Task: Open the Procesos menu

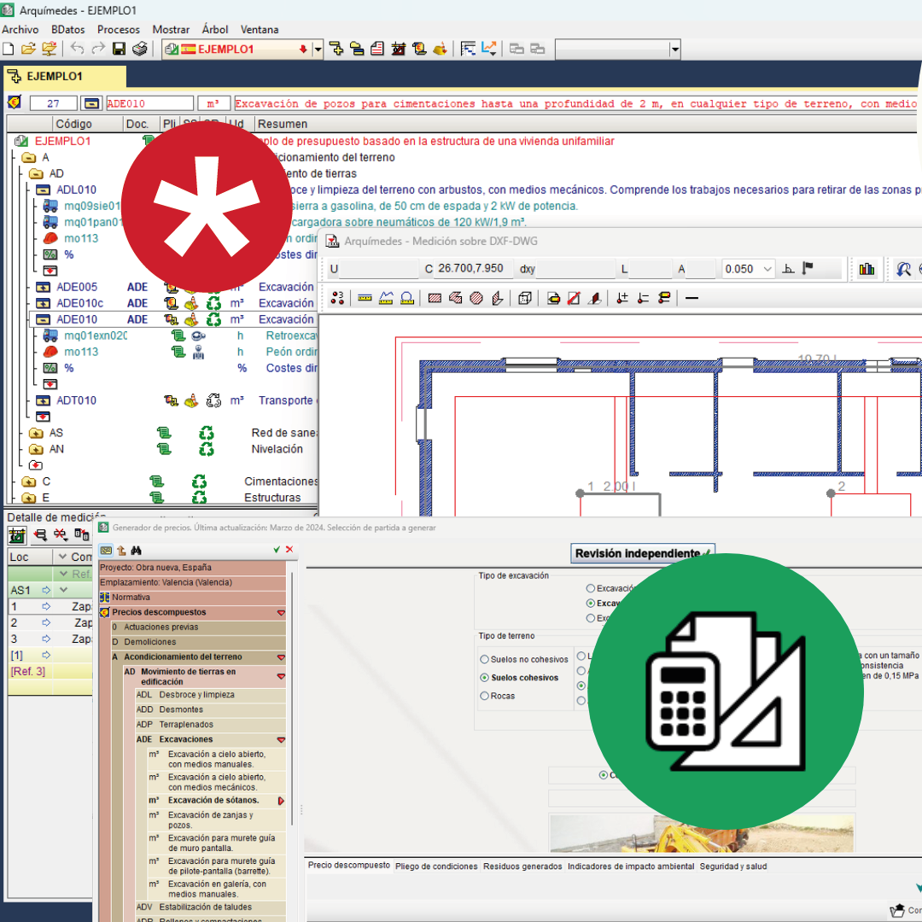Action: coord(119,29)
